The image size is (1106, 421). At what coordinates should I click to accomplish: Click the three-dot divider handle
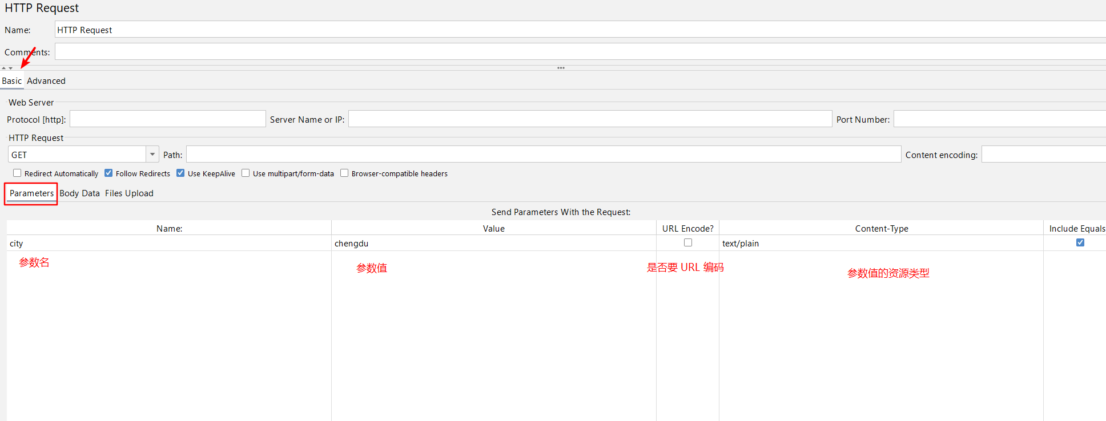tap(561, 68)
